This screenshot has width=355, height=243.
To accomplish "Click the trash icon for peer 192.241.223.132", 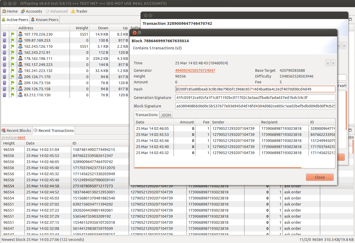I will [4, 71].
